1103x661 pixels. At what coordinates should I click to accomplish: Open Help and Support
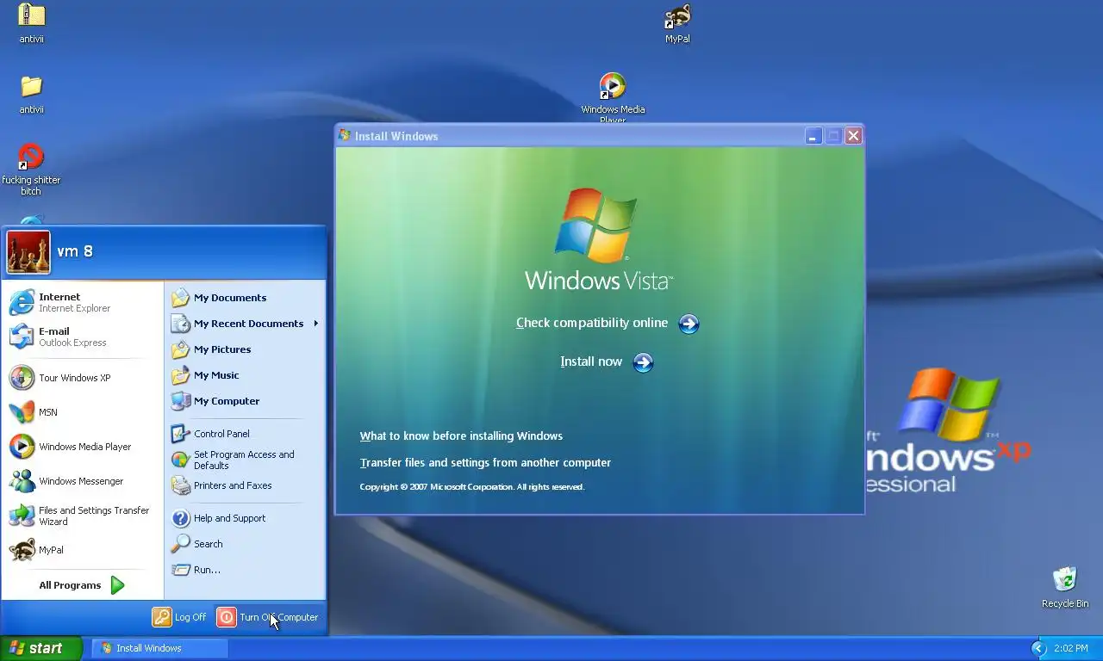245,518
